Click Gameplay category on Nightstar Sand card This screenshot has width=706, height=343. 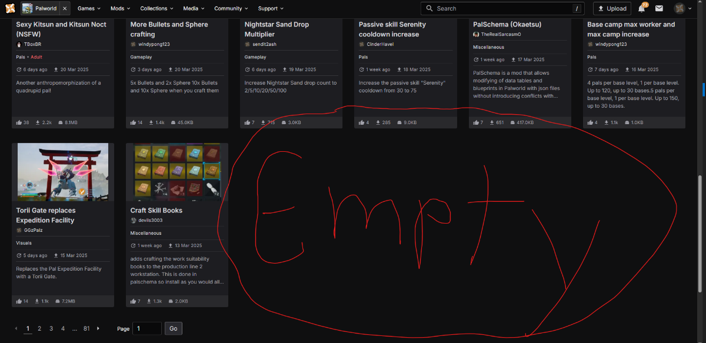[255, 57]
